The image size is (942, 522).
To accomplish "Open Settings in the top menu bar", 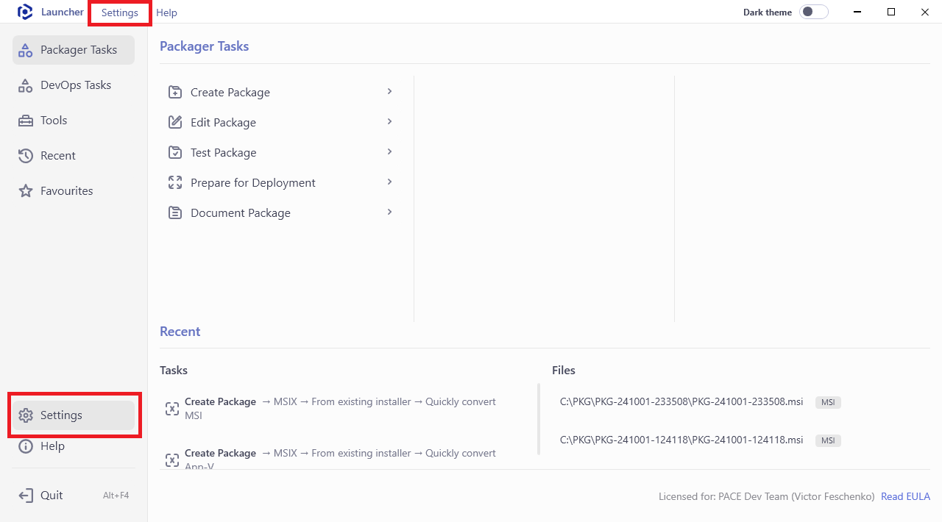I will [120, 12].
